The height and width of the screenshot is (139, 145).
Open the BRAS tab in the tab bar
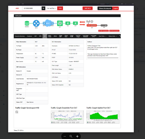pos(55,36)
